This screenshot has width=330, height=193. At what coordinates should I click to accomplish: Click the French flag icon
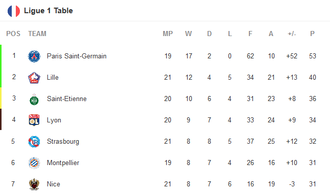(14, 11)
